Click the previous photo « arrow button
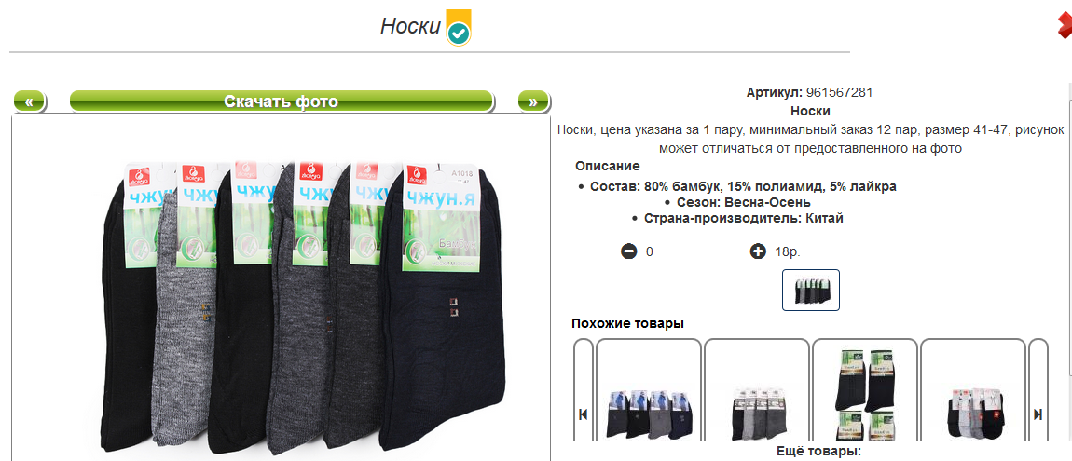 click(x=30, y=102)
